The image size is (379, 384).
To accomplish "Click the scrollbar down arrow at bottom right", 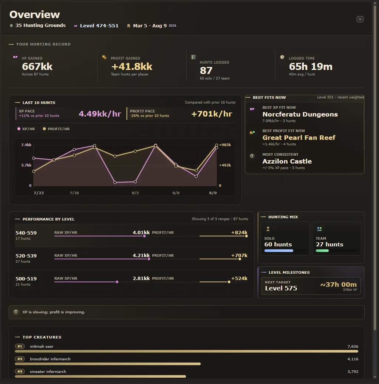I will [x=375, y=377].
